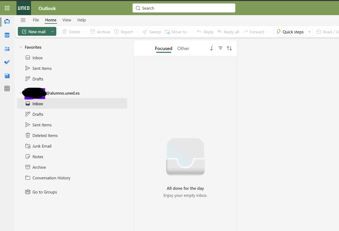Viewport: 339px width, 231px height.
Task: Click the Reply all toolbar button
Action: coord(228,32)
